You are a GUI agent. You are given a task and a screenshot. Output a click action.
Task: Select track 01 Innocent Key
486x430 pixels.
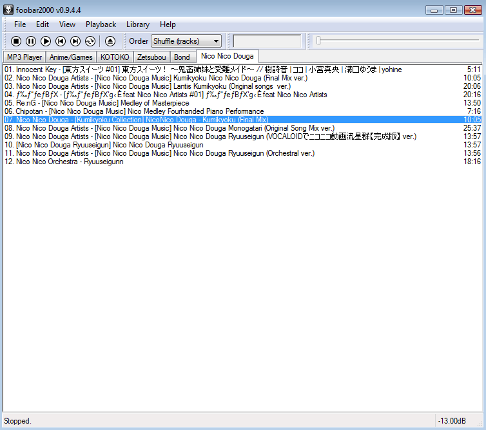[x=242, y=70]
